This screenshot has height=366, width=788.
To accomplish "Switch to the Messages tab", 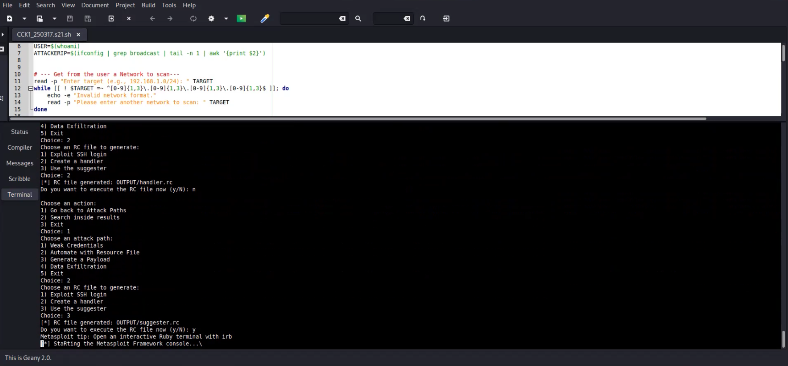I will [20, 163].
